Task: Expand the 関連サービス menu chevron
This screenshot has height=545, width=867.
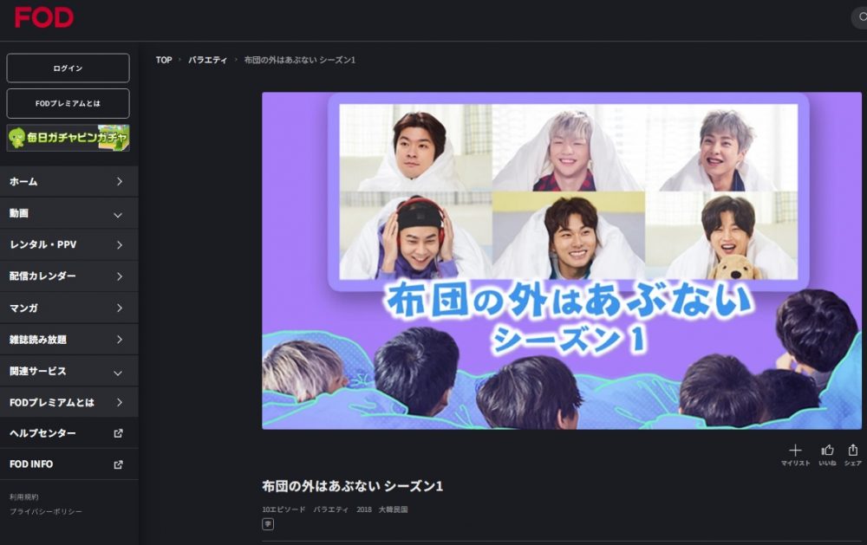Action: 118,373
